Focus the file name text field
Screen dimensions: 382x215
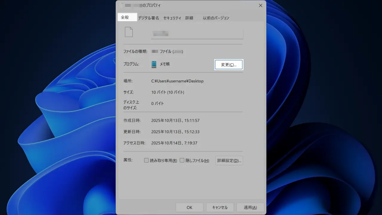pos(197,34)
